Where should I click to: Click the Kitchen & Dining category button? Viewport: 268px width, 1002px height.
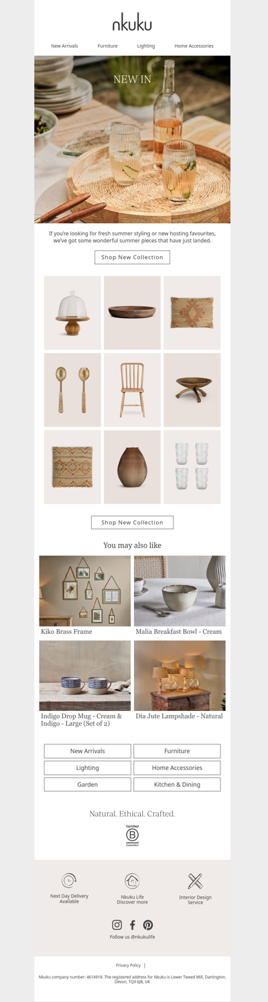point(177,785)
